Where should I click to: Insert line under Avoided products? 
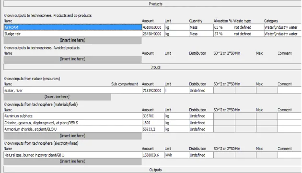(72, 59)
